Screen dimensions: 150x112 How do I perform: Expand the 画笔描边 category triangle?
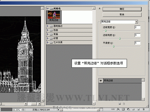click(x=48, y=26)
